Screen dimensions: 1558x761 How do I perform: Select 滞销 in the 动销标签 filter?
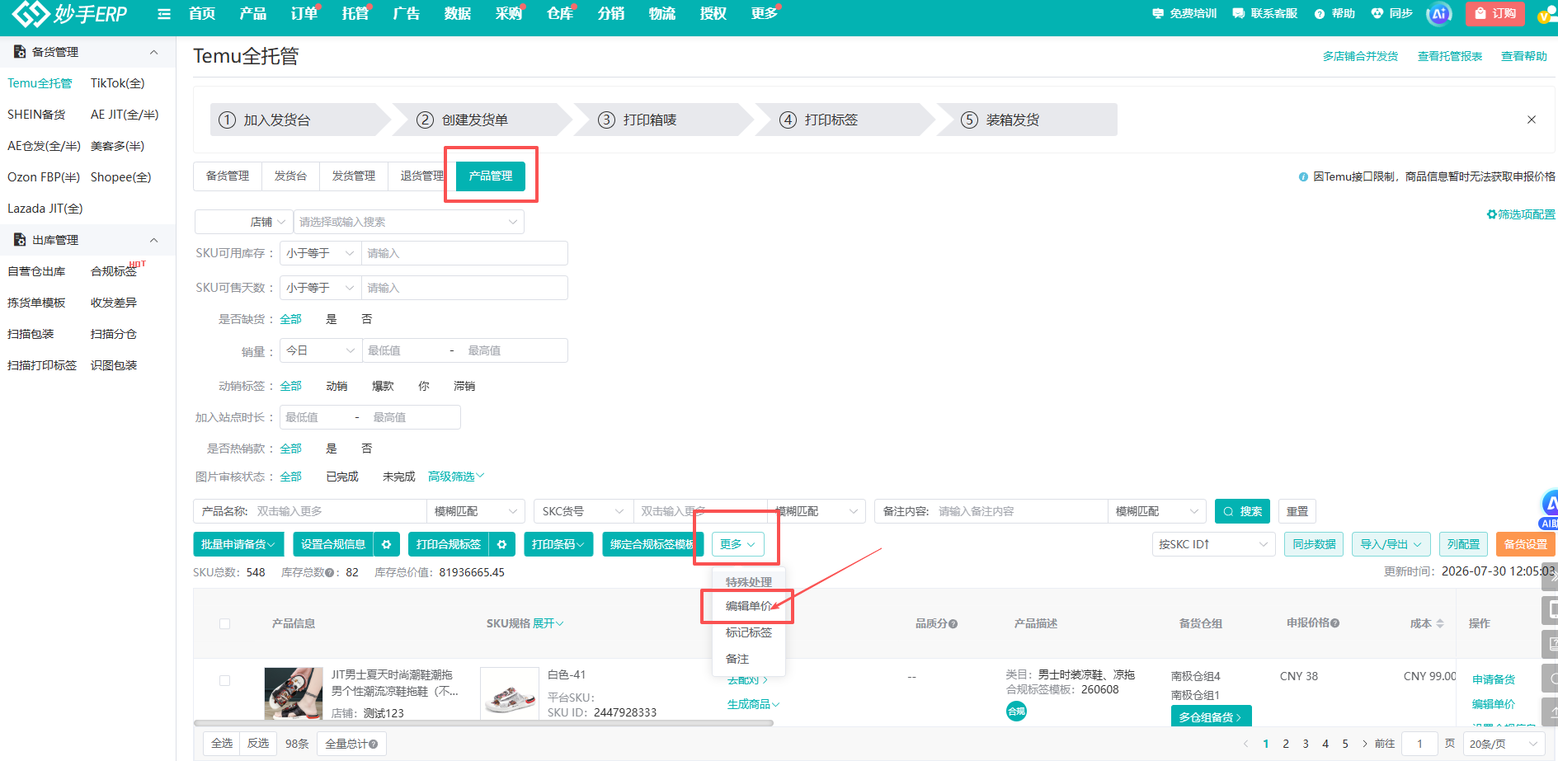tap(464, 386)
